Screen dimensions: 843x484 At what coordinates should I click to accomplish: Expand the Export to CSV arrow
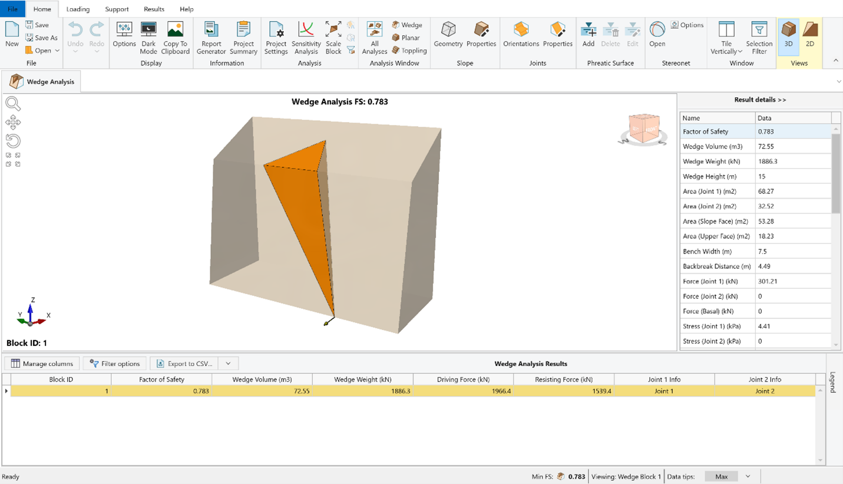tap(228, 364)
